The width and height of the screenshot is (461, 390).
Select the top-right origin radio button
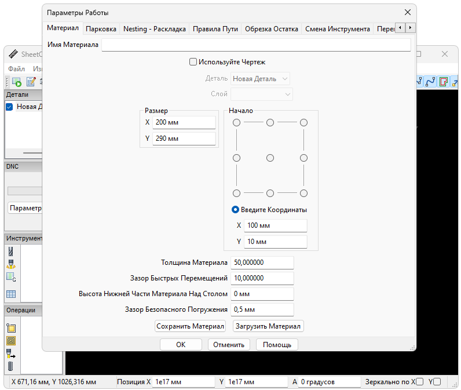303,123
